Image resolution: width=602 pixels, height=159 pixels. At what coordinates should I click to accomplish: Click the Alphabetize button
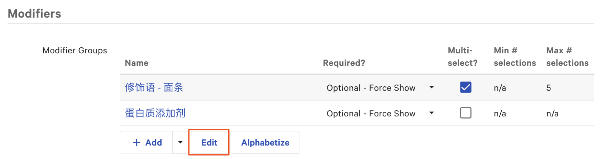tap(265, 143)
